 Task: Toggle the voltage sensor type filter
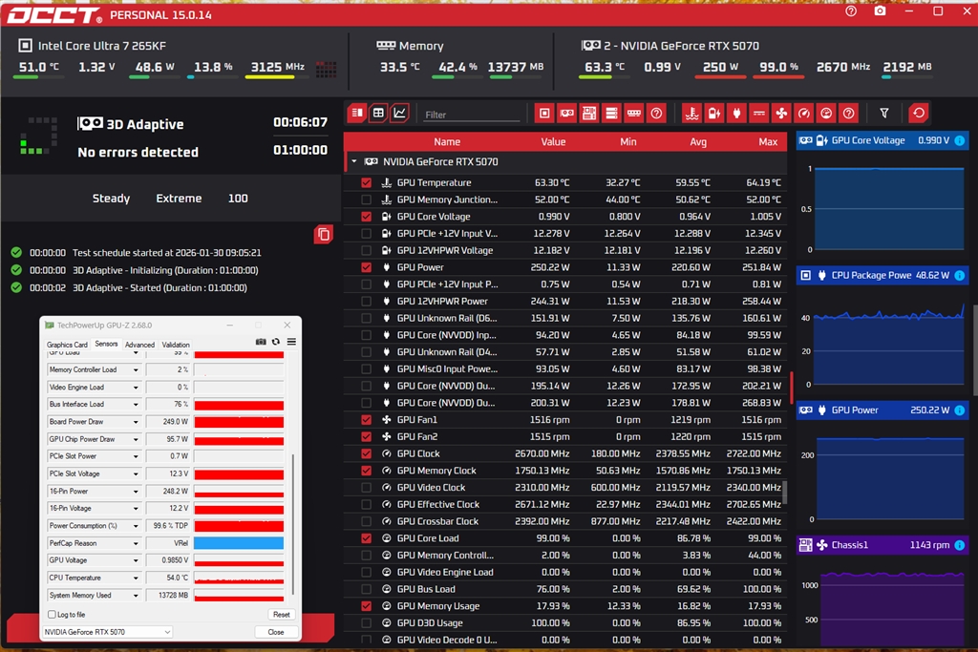[714, 113]
